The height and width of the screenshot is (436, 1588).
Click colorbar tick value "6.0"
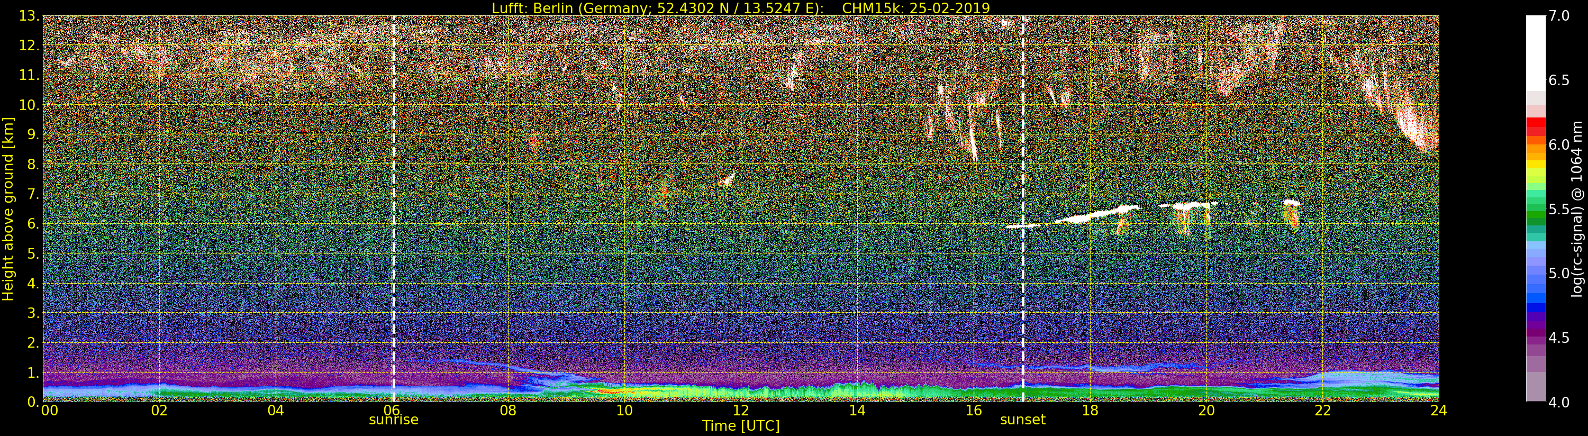1559,144
